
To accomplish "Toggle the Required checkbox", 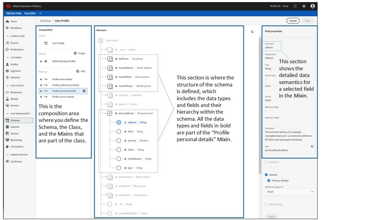I will pos(266,162).
